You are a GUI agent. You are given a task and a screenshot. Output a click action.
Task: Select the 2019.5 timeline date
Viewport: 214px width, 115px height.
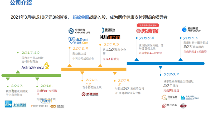pos(124,82)
